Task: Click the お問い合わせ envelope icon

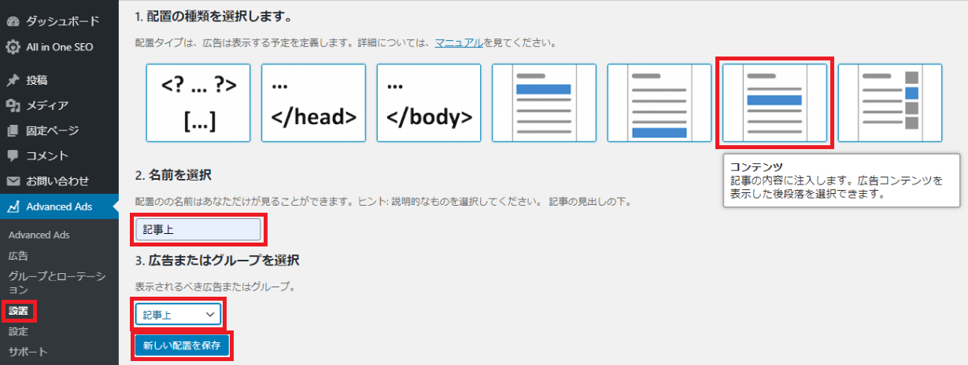Action: click(13, 181)
